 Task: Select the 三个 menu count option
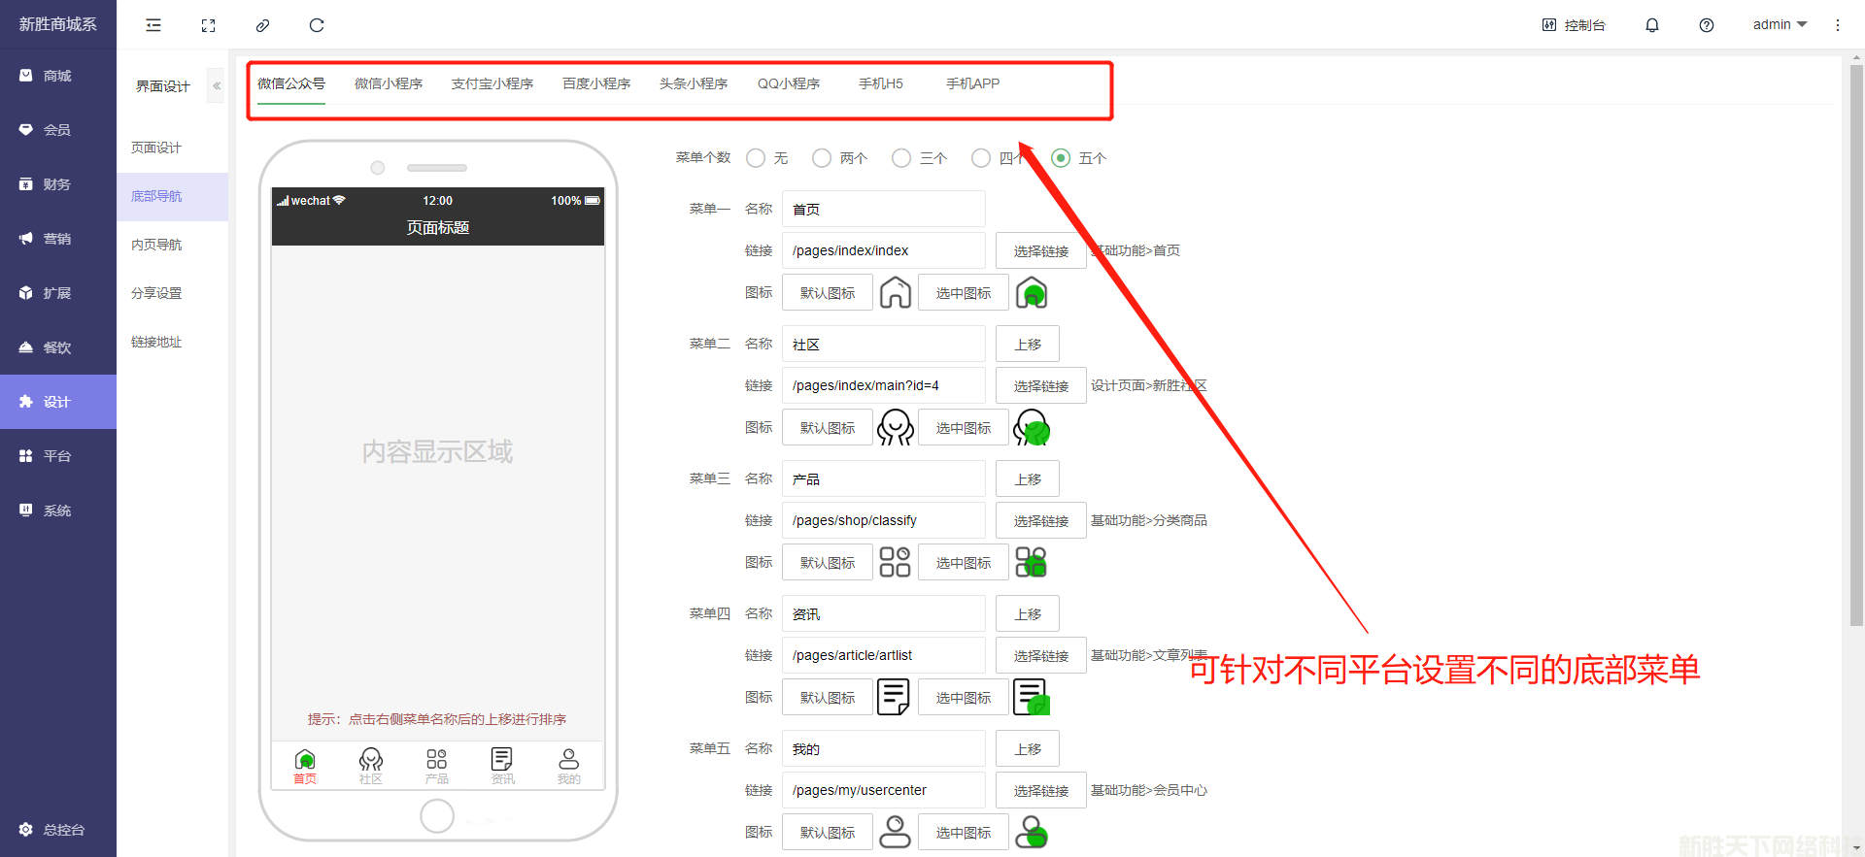tap(901, 158)
